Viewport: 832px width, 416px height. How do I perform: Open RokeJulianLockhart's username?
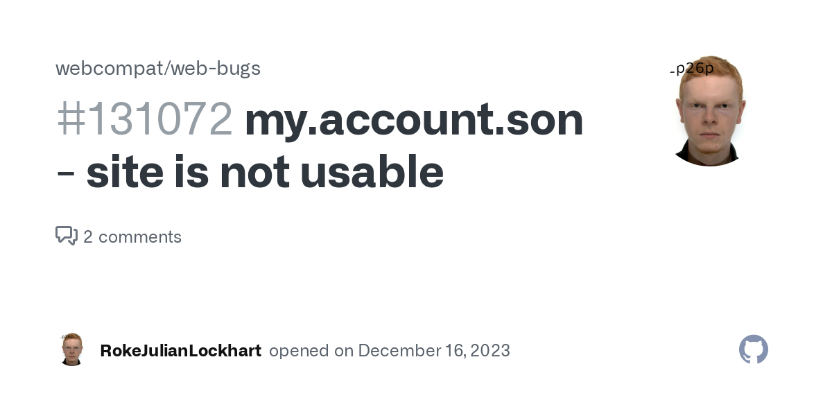pos(180,351)
